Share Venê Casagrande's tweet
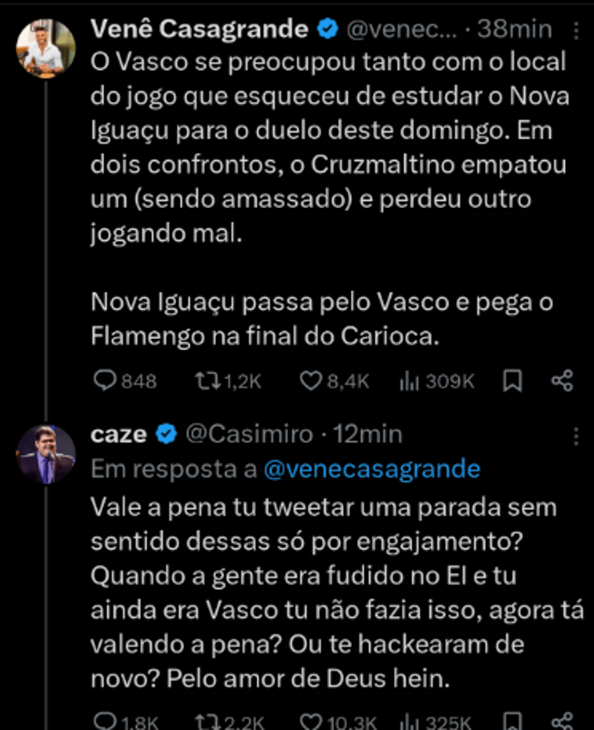 pyautogui.click(x=561, y=381)
